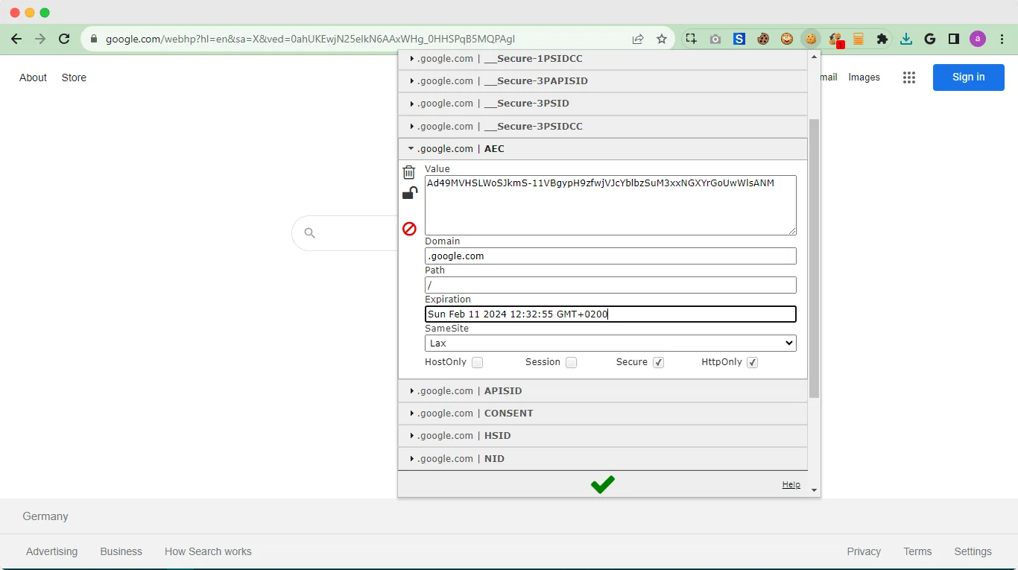Open the Privacy footer link
The image size is (1018, 570).
point(864,552)
